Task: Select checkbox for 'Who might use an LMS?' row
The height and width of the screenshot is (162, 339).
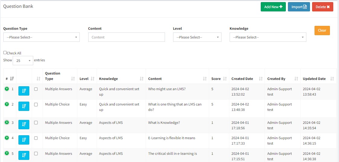Action: (x=36, y=89)
